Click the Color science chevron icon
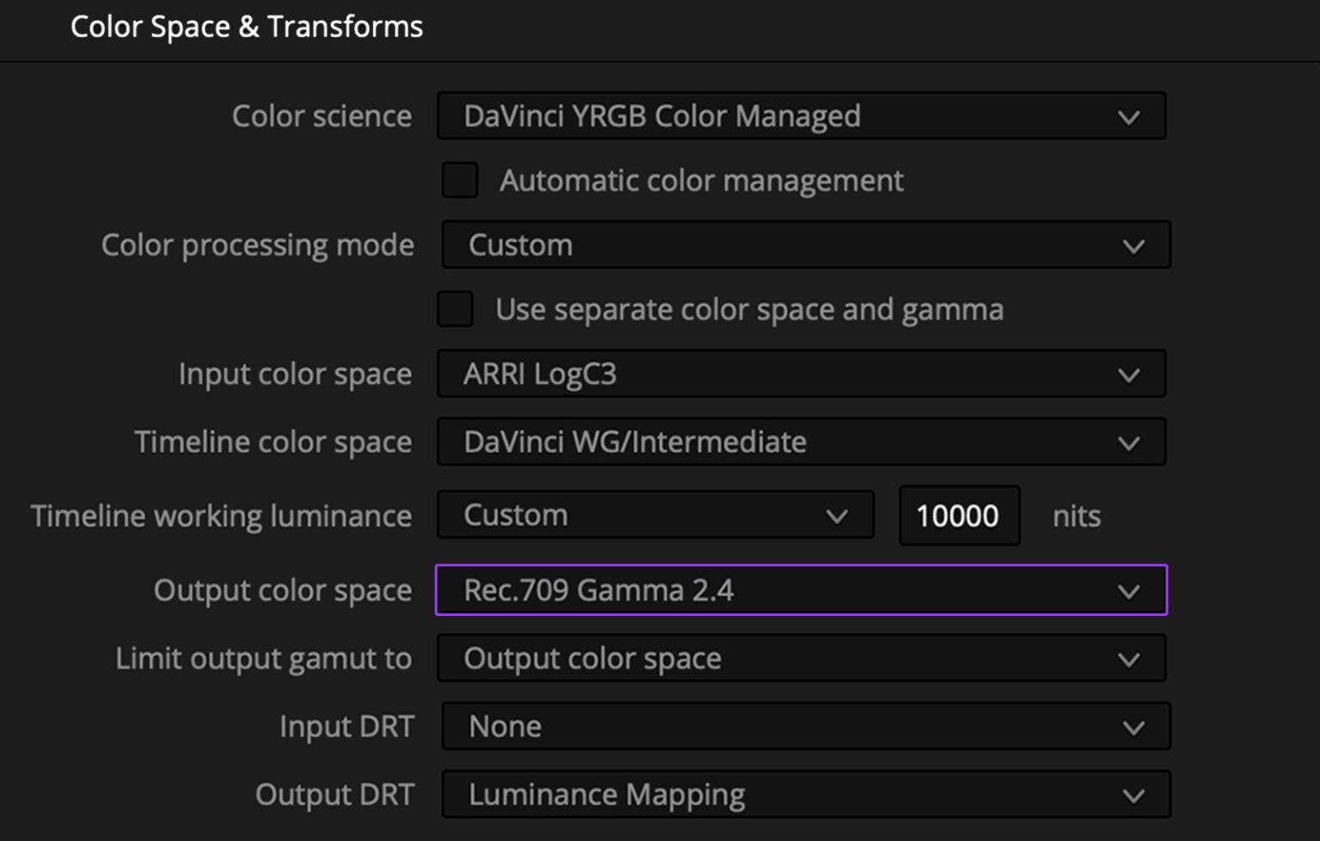 coord(1128,116)
